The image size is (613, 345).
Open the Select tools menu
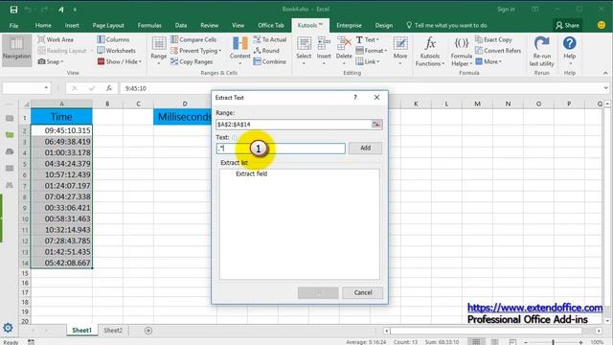click(x=304, y=50)
